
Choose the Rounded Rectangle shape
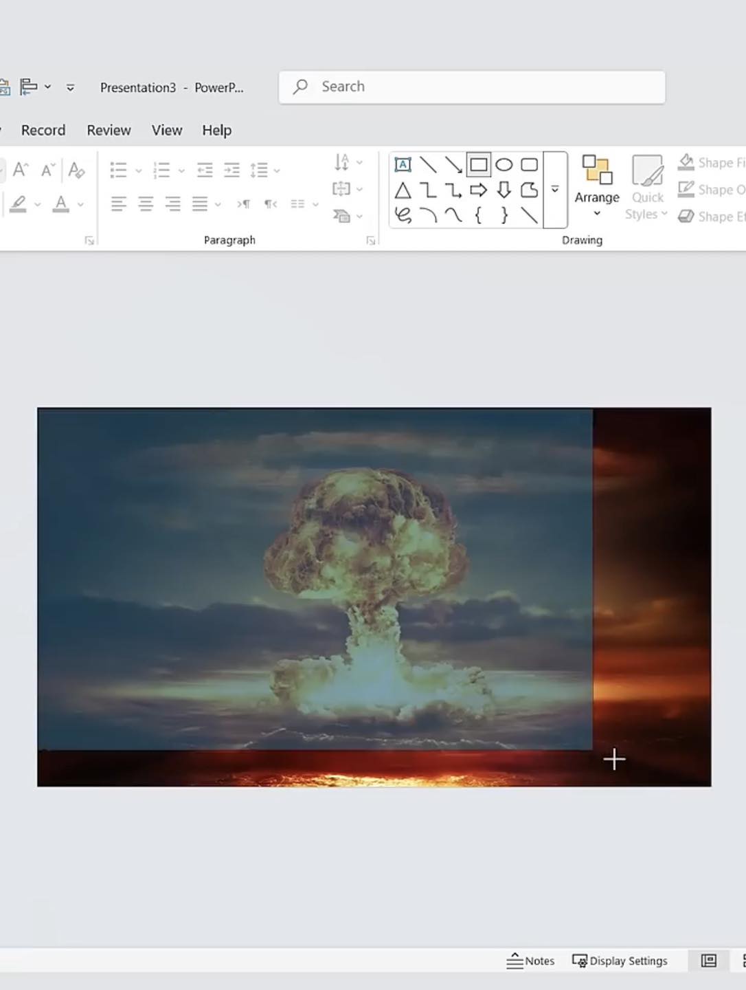[529, 164]
